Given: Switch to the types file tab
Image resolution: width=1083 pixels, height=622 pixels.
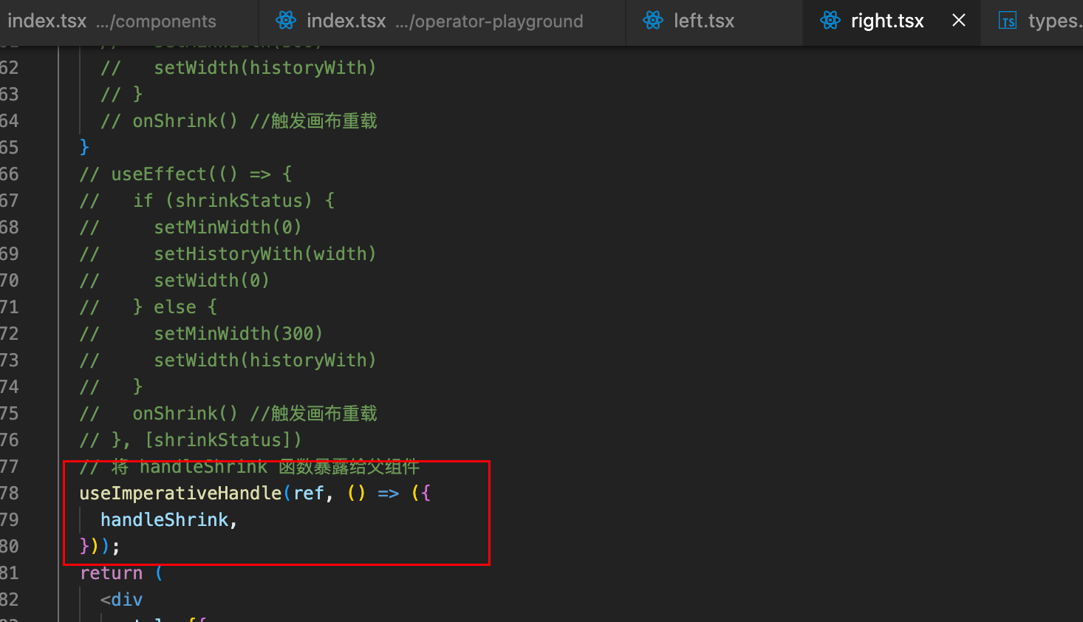Looking at the screenshot, I should [x=1053, y=21].
